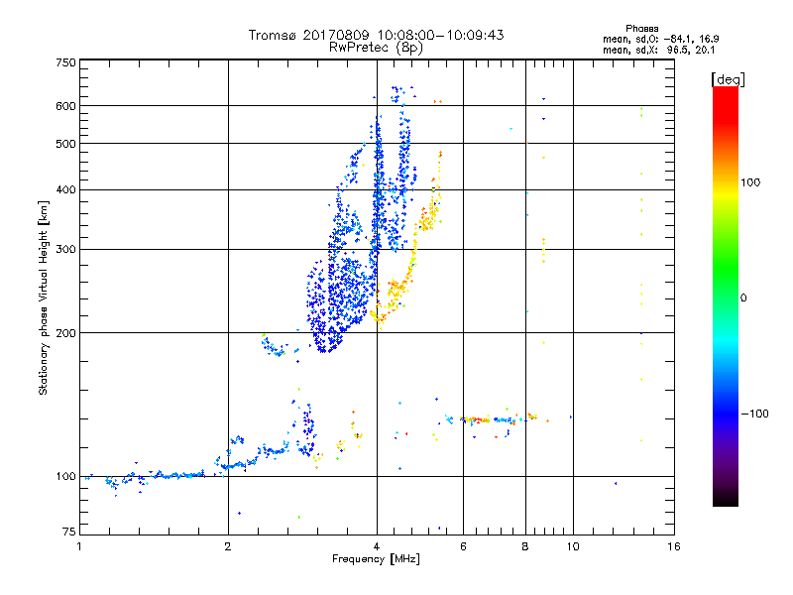This screenshot has width=793, height=595.
Task: Click the colorbar label '100'
Action: [750, 182]
